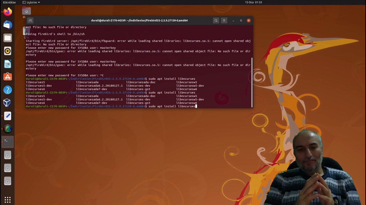Launch VirtualBox cube icon in dock

(x=8, y=103)
